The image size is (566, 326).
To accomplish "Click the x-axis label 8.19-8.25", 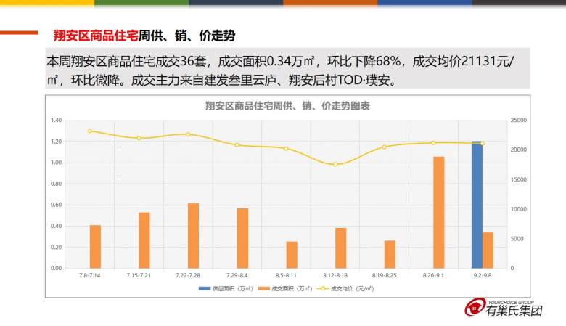I will click(384, 275).
